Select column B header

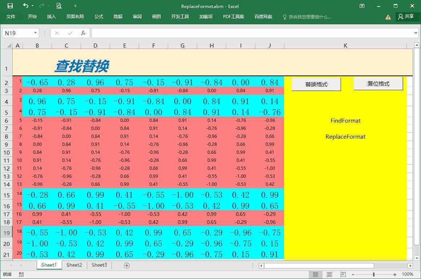[x=37, y=46]
